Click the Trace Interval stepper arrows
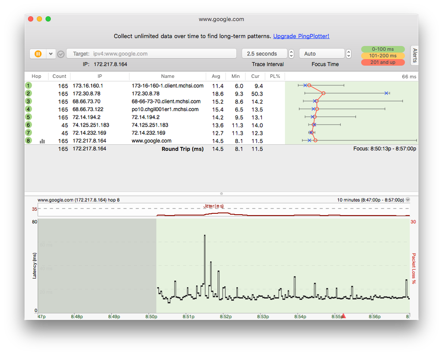The height and width of the screenshot is (355, 443). point(291,54)
